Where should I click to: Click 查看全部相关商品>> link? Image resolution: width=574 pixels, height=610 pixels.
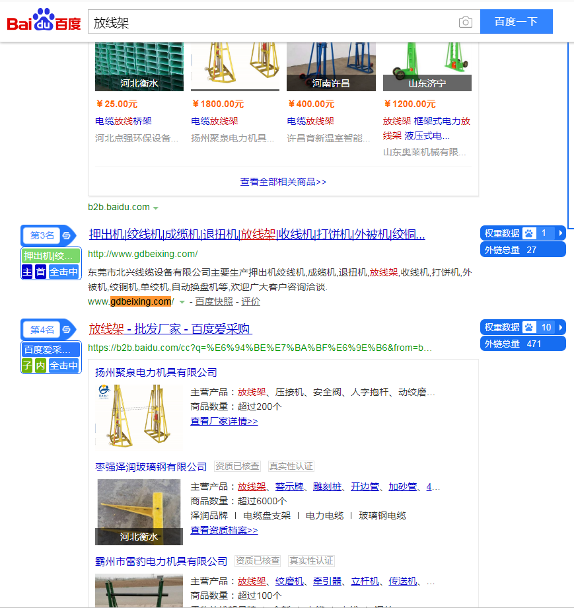point(283,182)
